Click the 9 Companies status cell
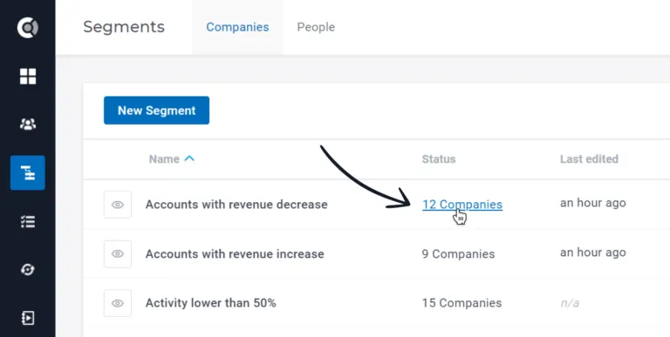 (459, 253)
